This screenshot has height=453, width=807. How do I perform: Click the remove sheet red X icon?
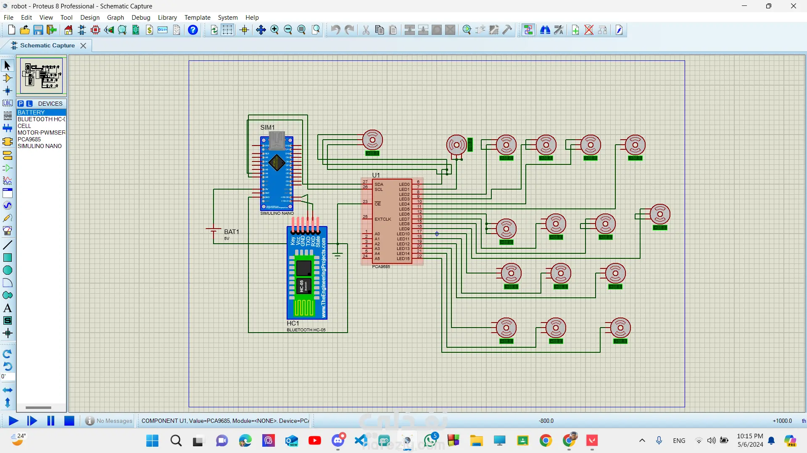(589, 30)
